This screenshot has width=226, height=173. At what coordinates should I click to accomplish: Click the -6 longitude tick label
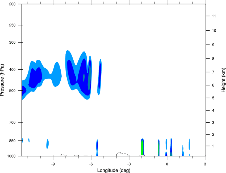click(91, 164)
